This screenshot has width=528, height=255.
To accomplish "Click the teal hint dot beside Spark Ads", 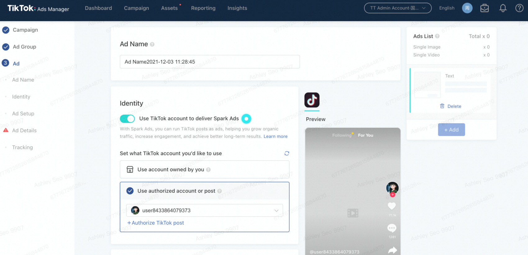I will [x=246, y=119].
